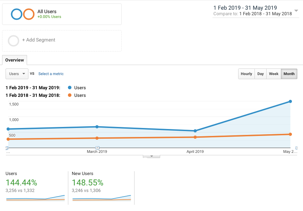Click orange data point for May 2018
Image resolution: width=303 pixels, height=211 pixels.
(290, 134)
